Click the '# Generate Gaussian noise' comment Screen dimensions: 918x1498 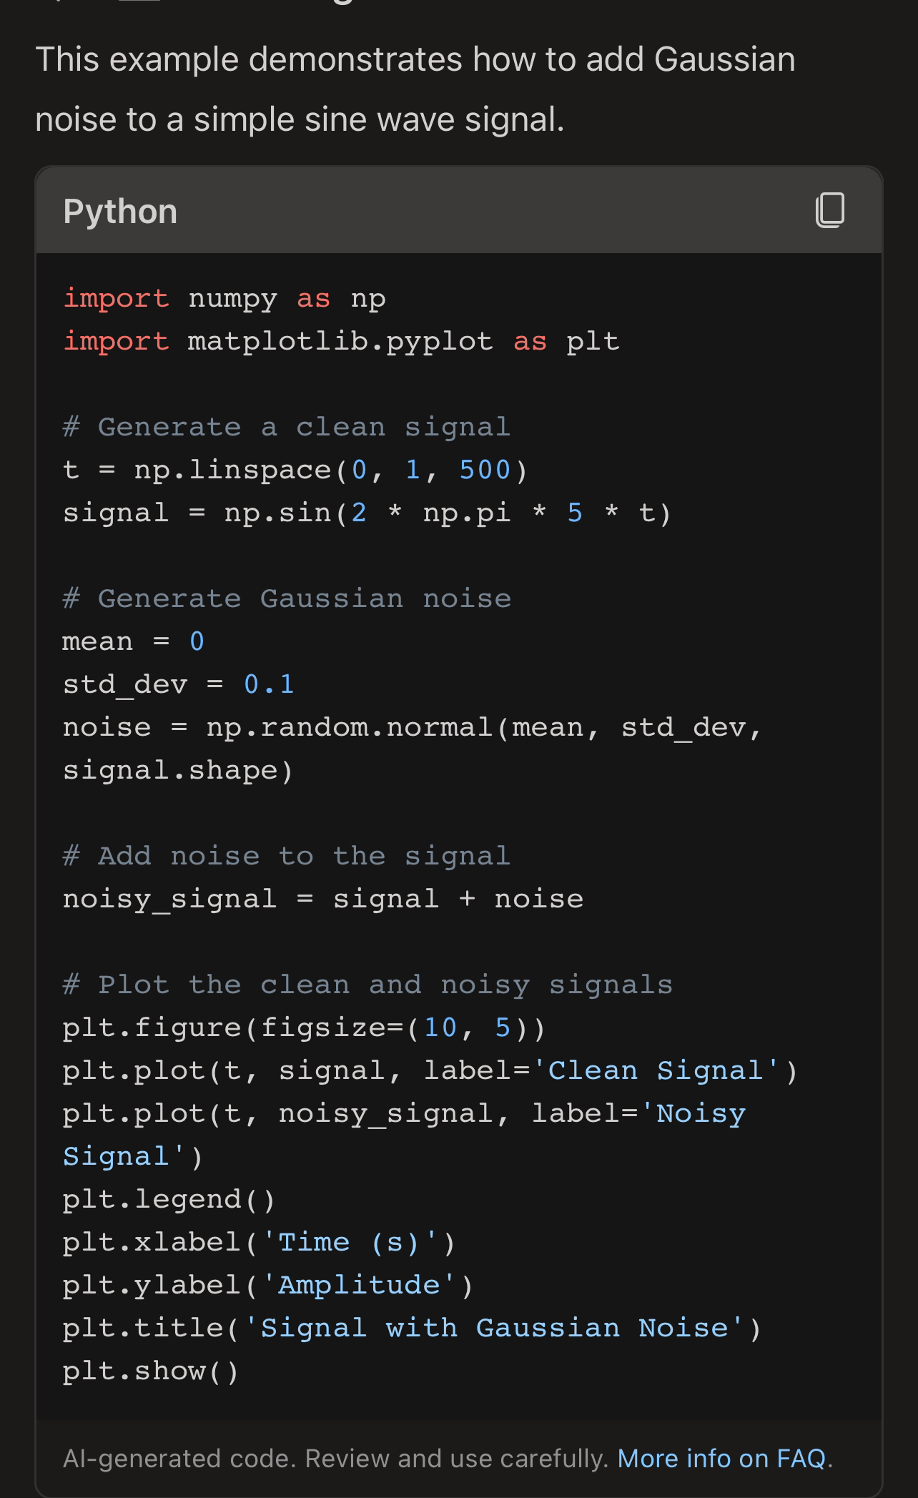[286, 598]
